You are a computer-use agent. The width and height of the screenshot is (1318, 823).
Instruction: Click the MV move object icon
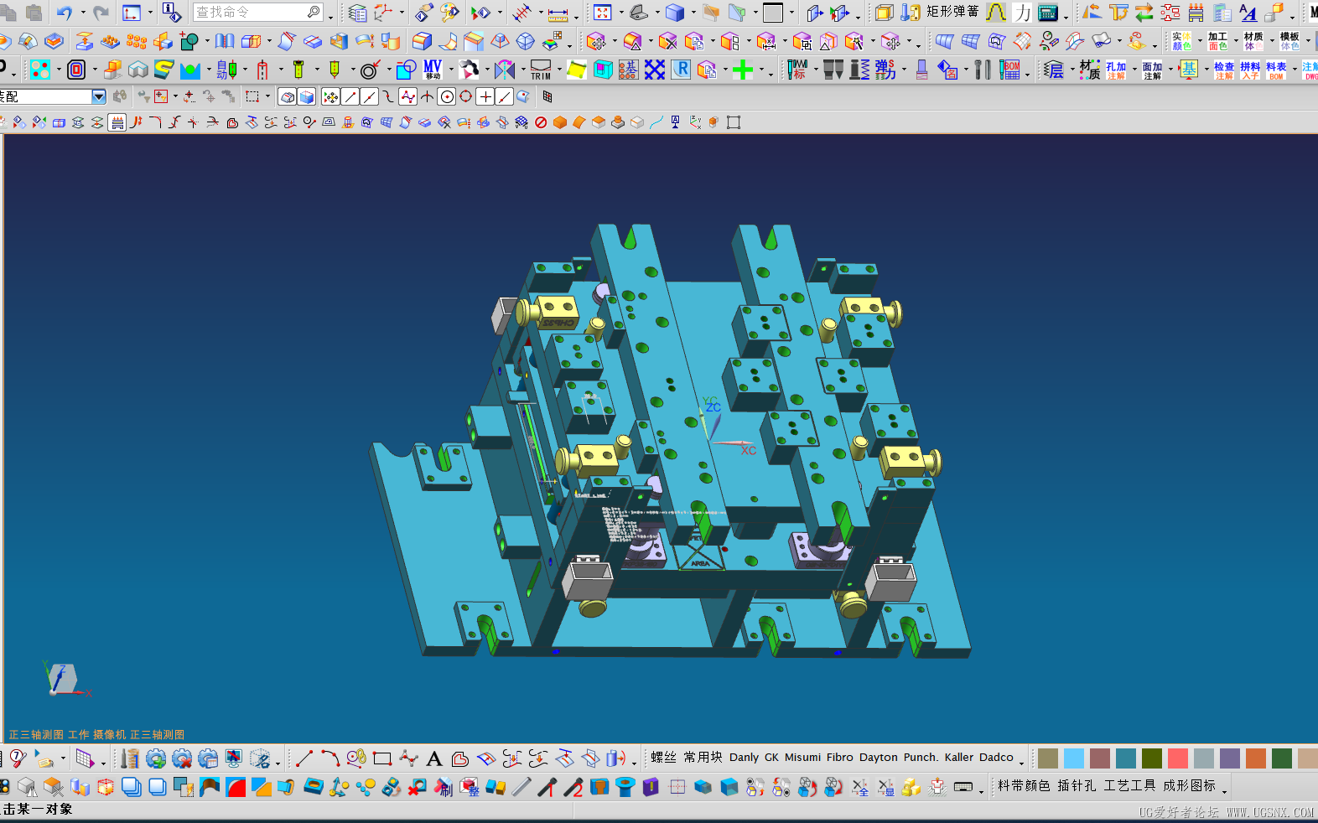click(x=433, y=70)
